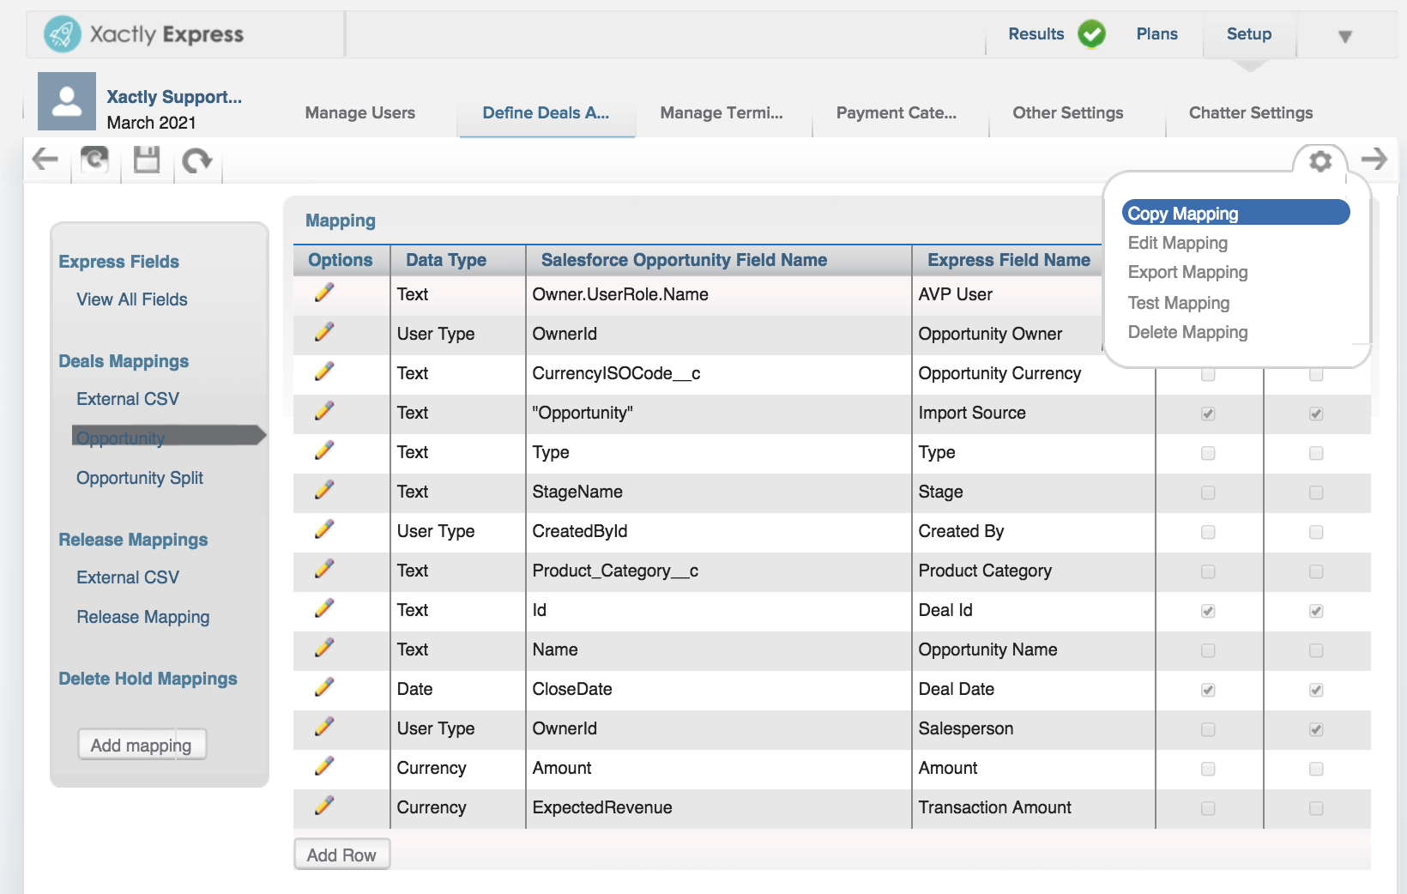Go back with the left arrow toolbar icon
Image resolution: width=1407 pixels, height=894 pixels.
coord(45,159)
